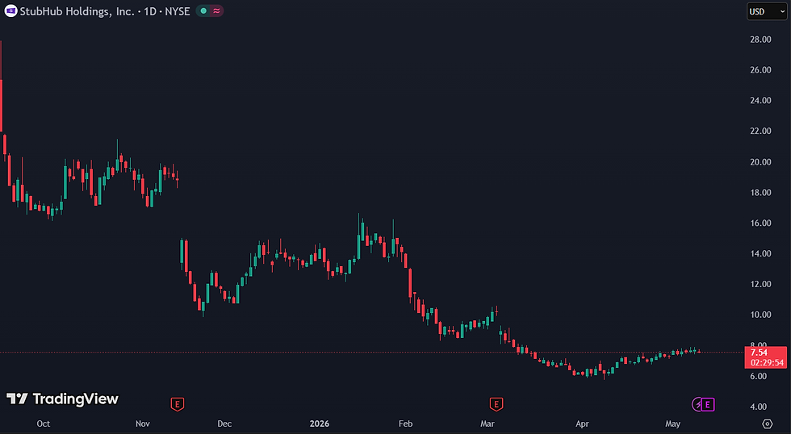Click the Apr label on time axis
Viewport: 791px width, 434px height.
pyautogui.click(x=582, y=424)
